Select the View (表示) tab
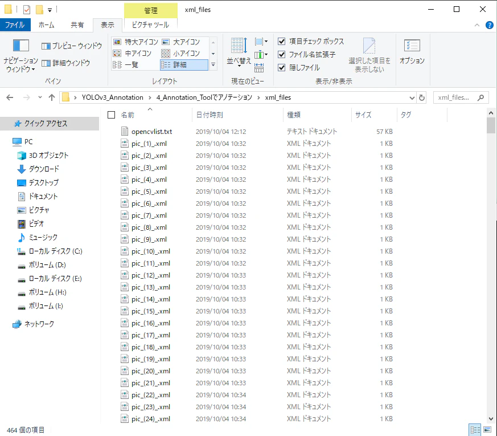The image size is (497, 436). click(108, 25)
